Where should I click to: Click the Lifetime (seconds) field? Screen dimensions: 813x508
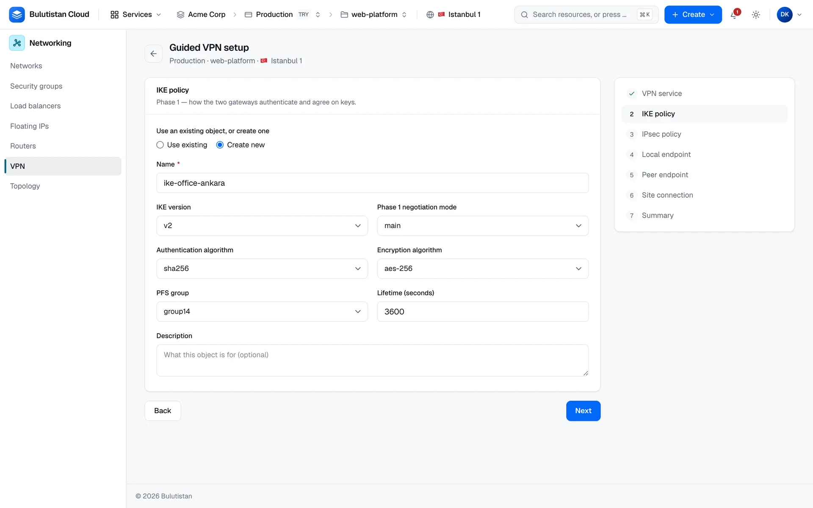point(483,312)
